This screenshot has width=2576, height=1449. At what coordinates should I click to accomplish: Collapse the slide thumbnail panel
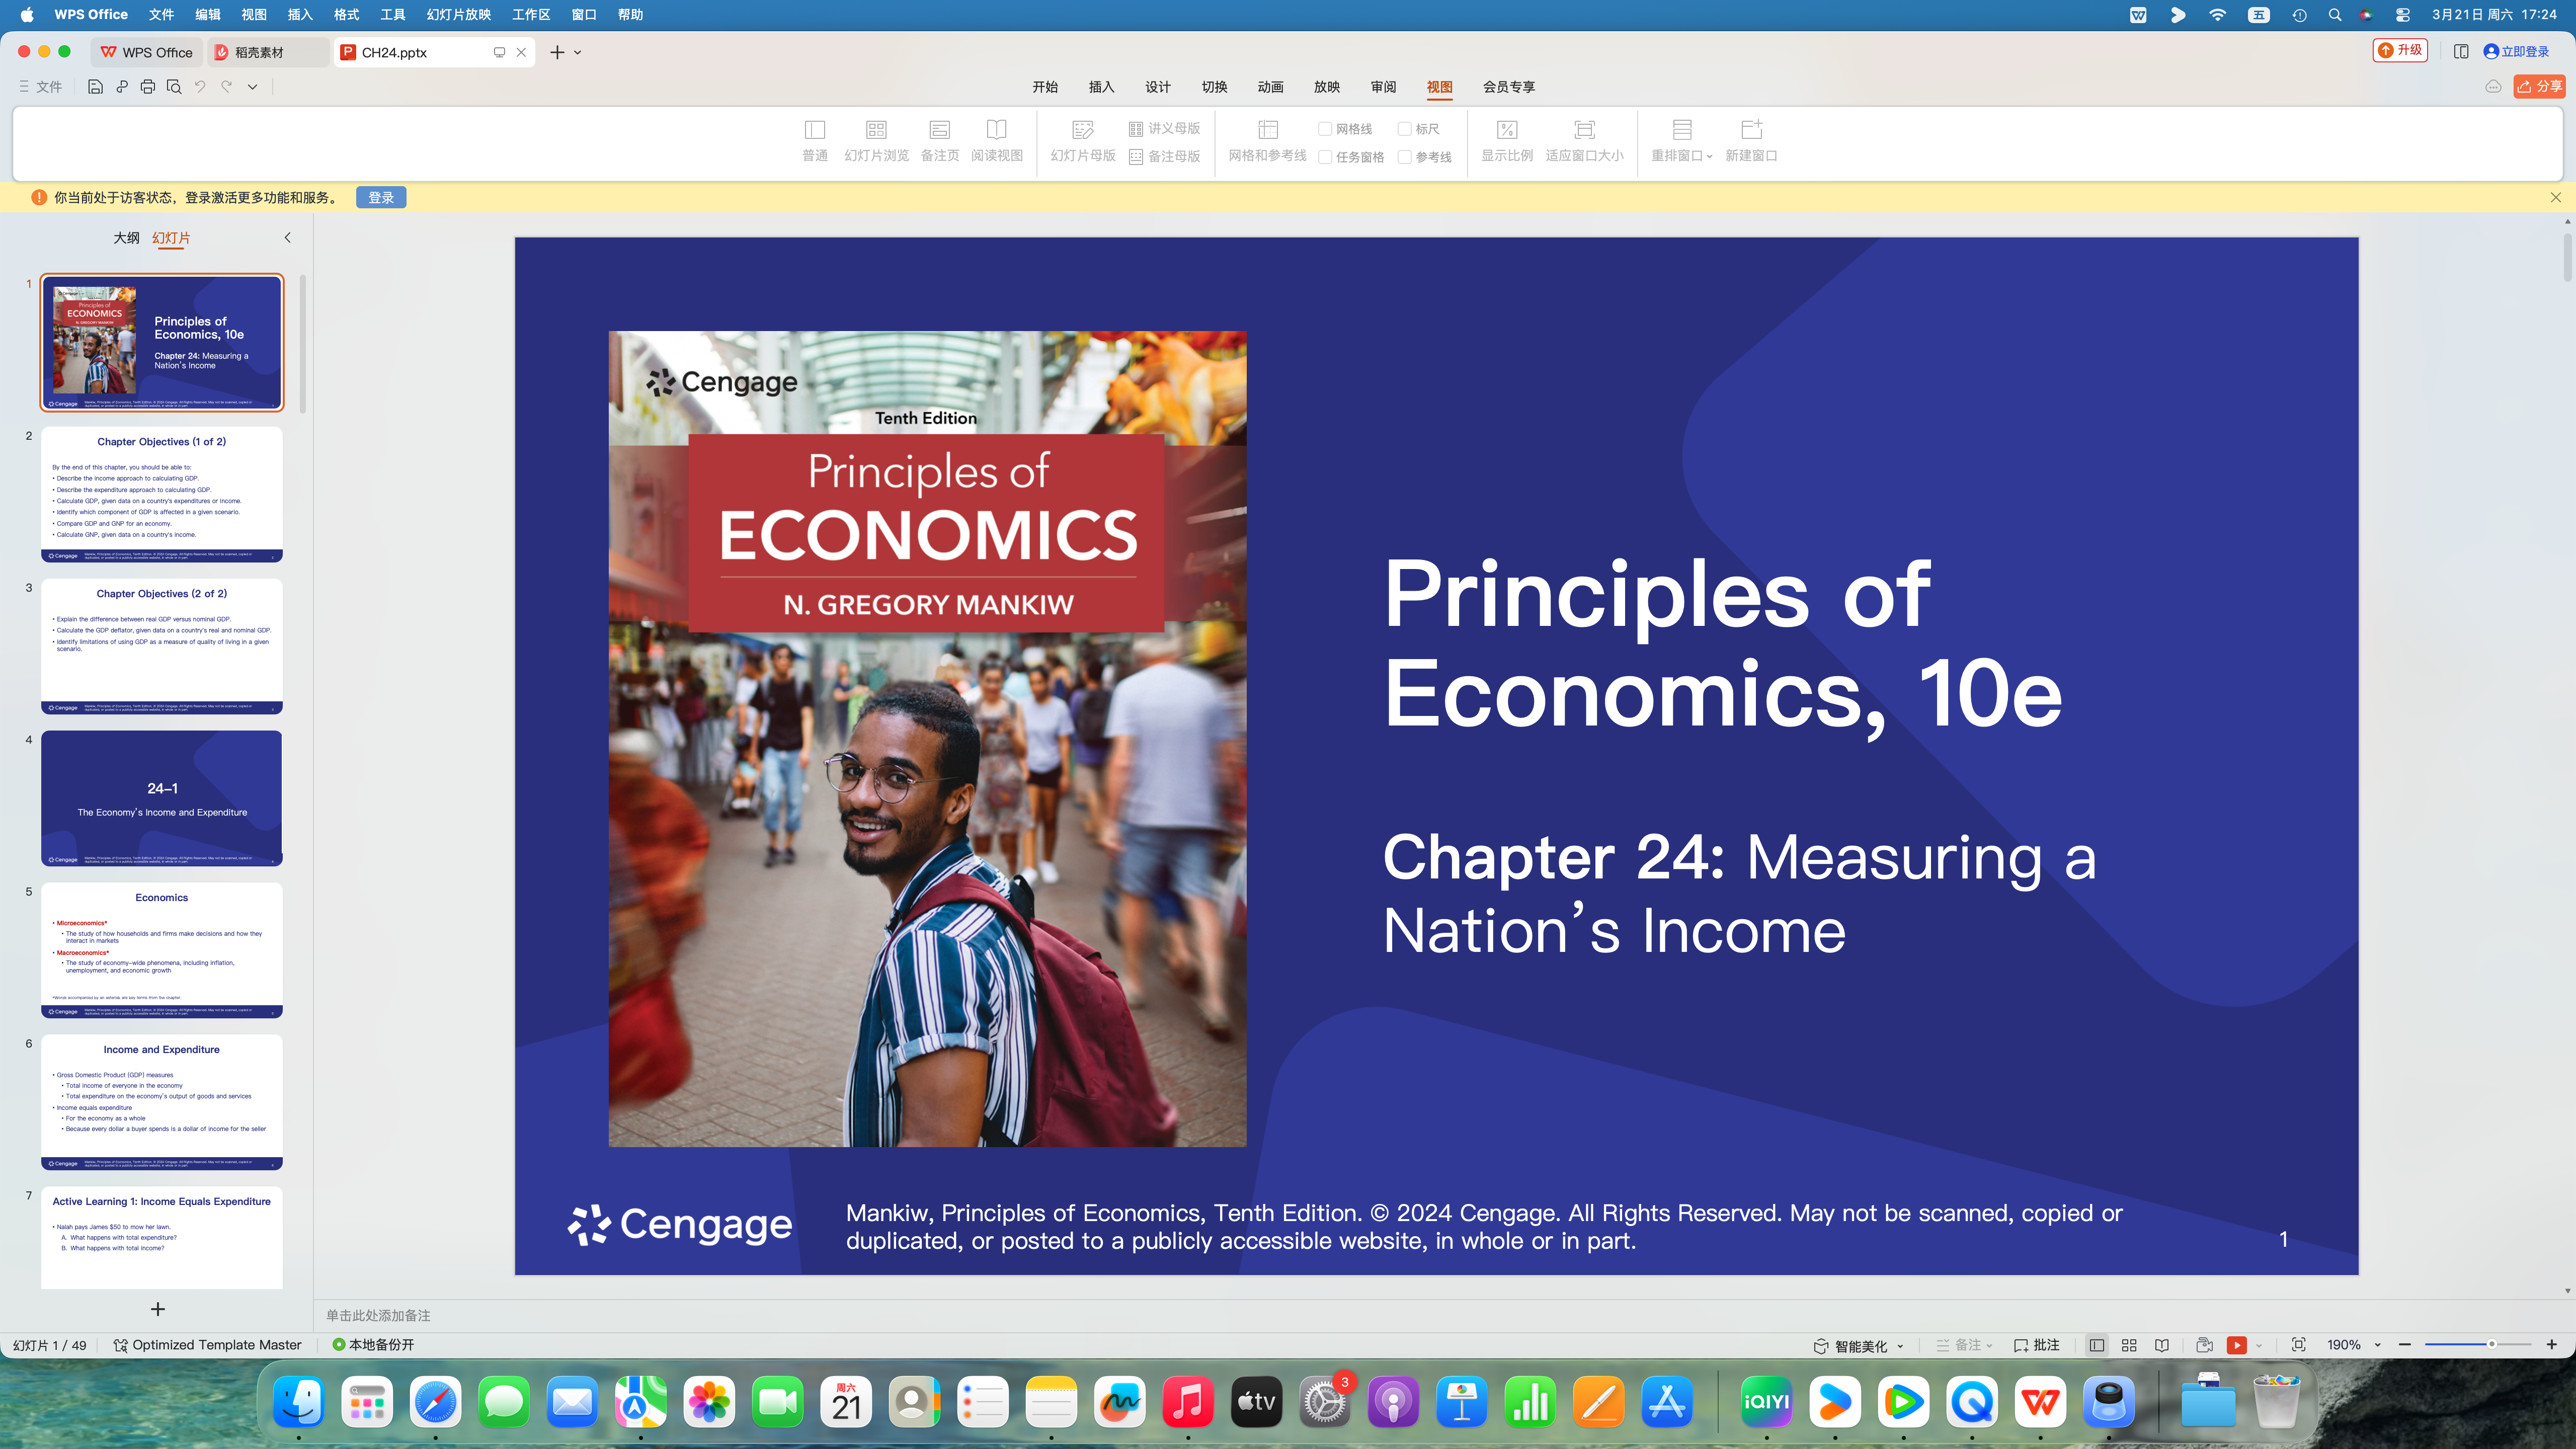[287, 238]
